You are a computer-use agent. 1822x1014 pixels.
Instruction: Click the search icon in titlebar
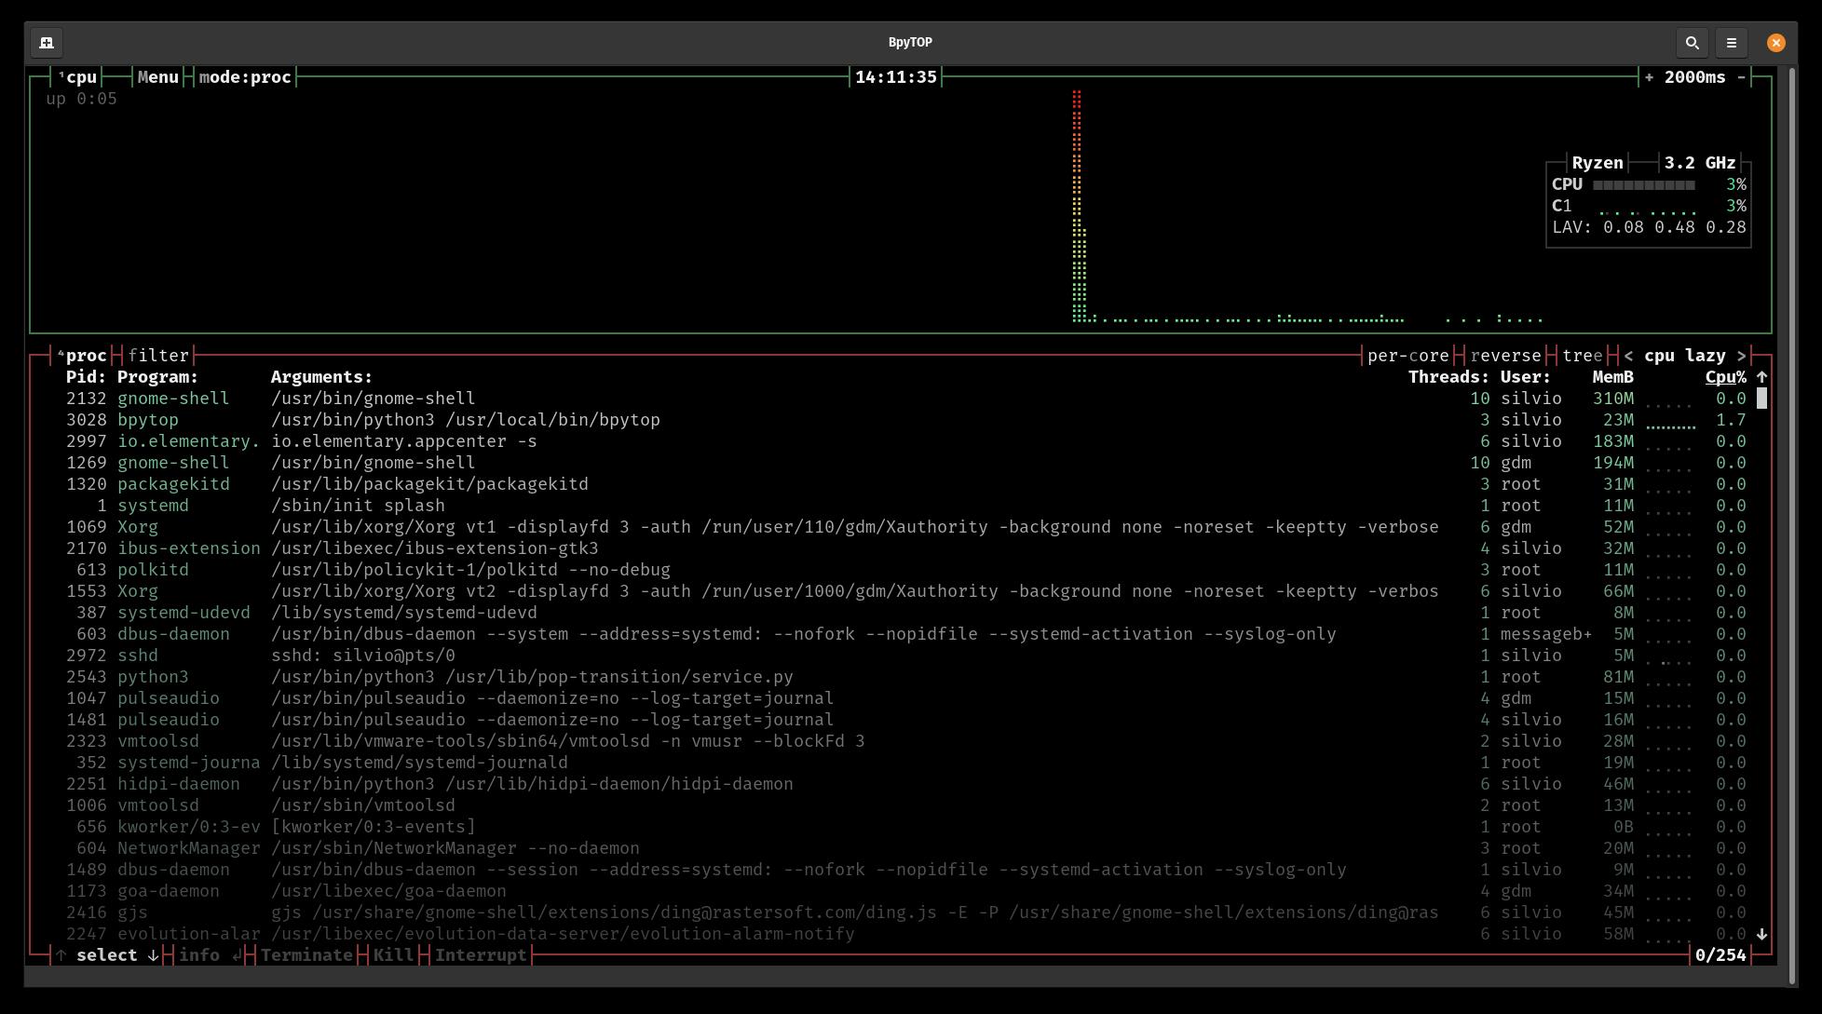click(1693, 43)
